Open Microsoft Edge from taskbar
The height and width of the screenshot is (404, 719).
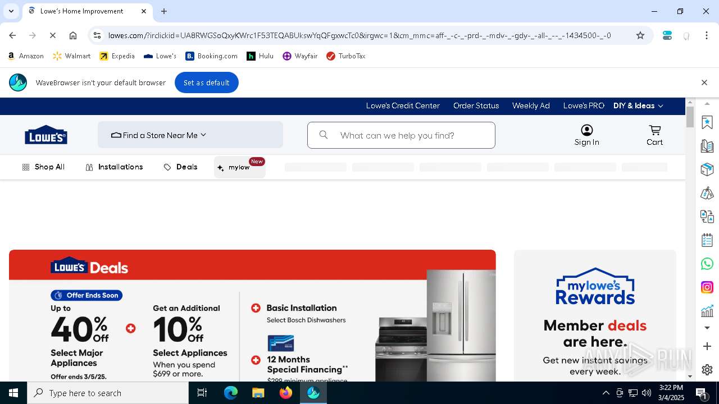[231, 393]
